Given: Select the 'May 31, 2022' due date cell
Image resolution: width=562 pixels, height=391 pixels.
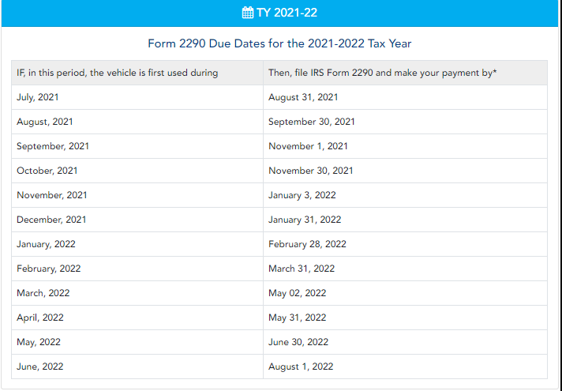Looking at the screenshot, I should pos(405,318).
